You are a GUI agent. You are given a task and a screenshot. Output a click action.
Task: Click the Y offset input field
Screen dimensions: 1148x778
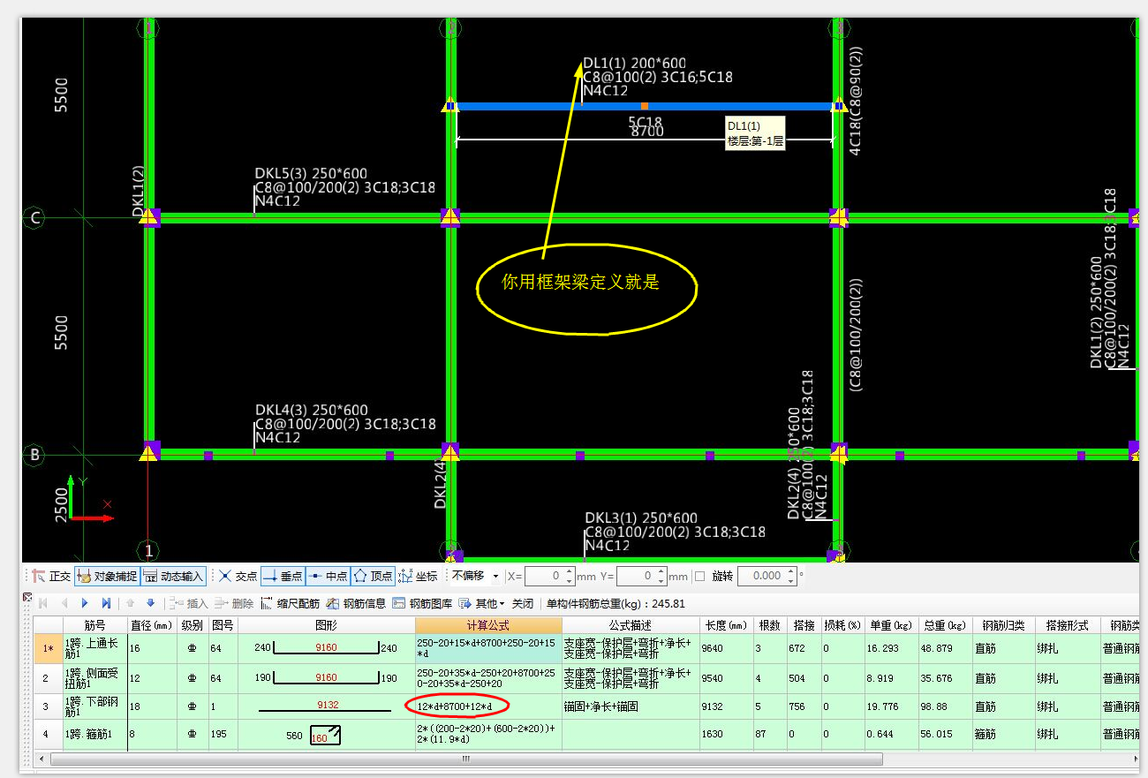coord(641,576)
